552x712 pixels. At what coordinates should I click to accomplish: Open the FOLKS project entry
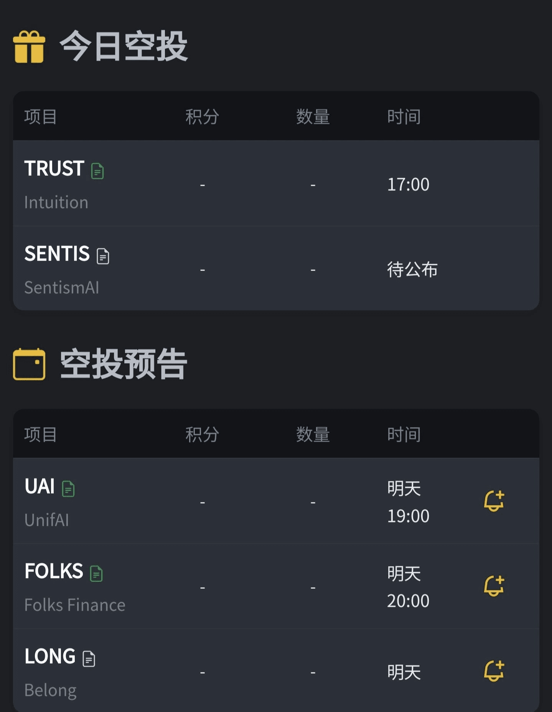(54, 571)
